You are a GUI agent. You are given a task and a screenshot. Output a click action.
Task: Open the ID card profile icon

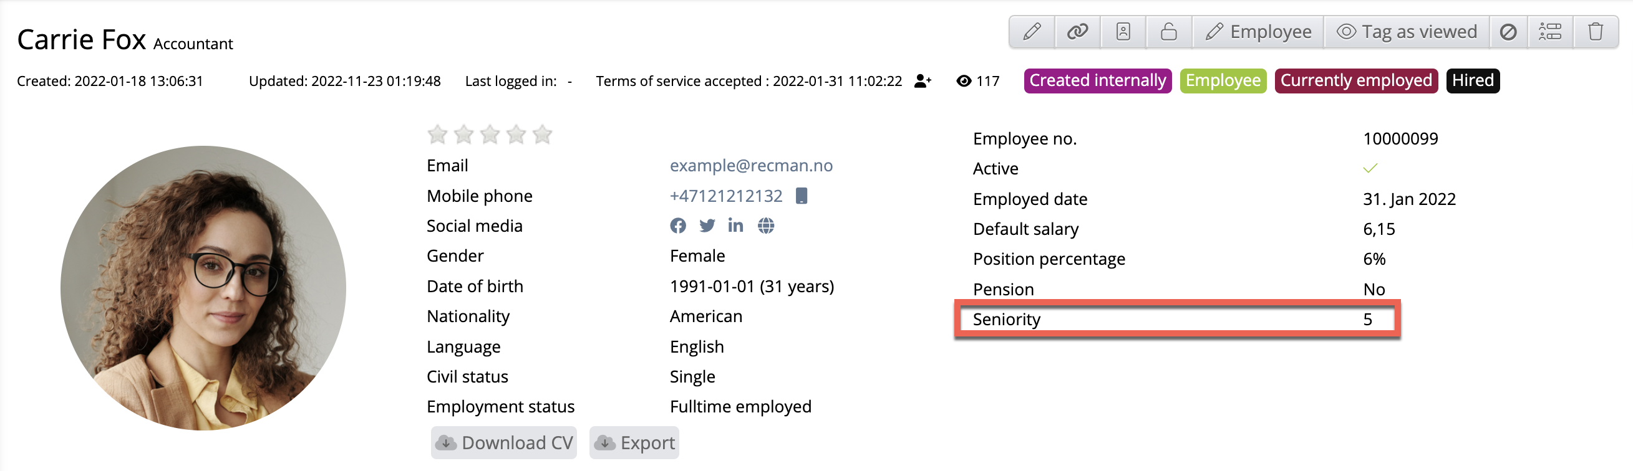[1123, 32]
